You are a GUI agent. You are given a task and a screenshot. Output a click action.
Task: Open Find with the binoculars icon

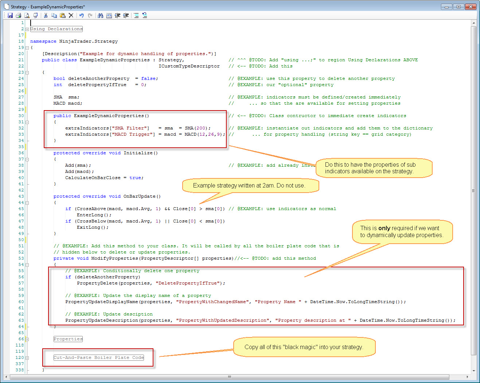100,15
